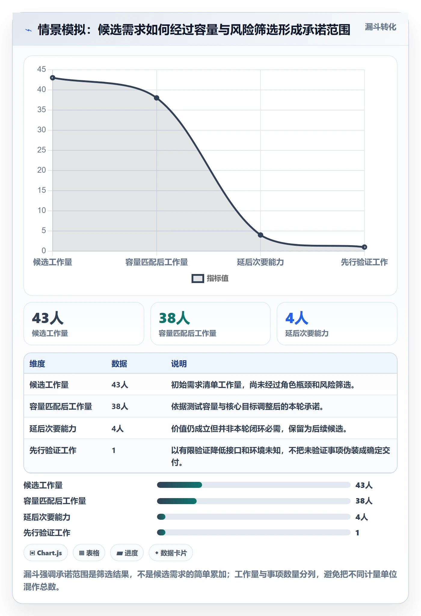Click the 先行验证工作 progress bar
This screenshot has width=421, height=616.
(x=254, y=532)
